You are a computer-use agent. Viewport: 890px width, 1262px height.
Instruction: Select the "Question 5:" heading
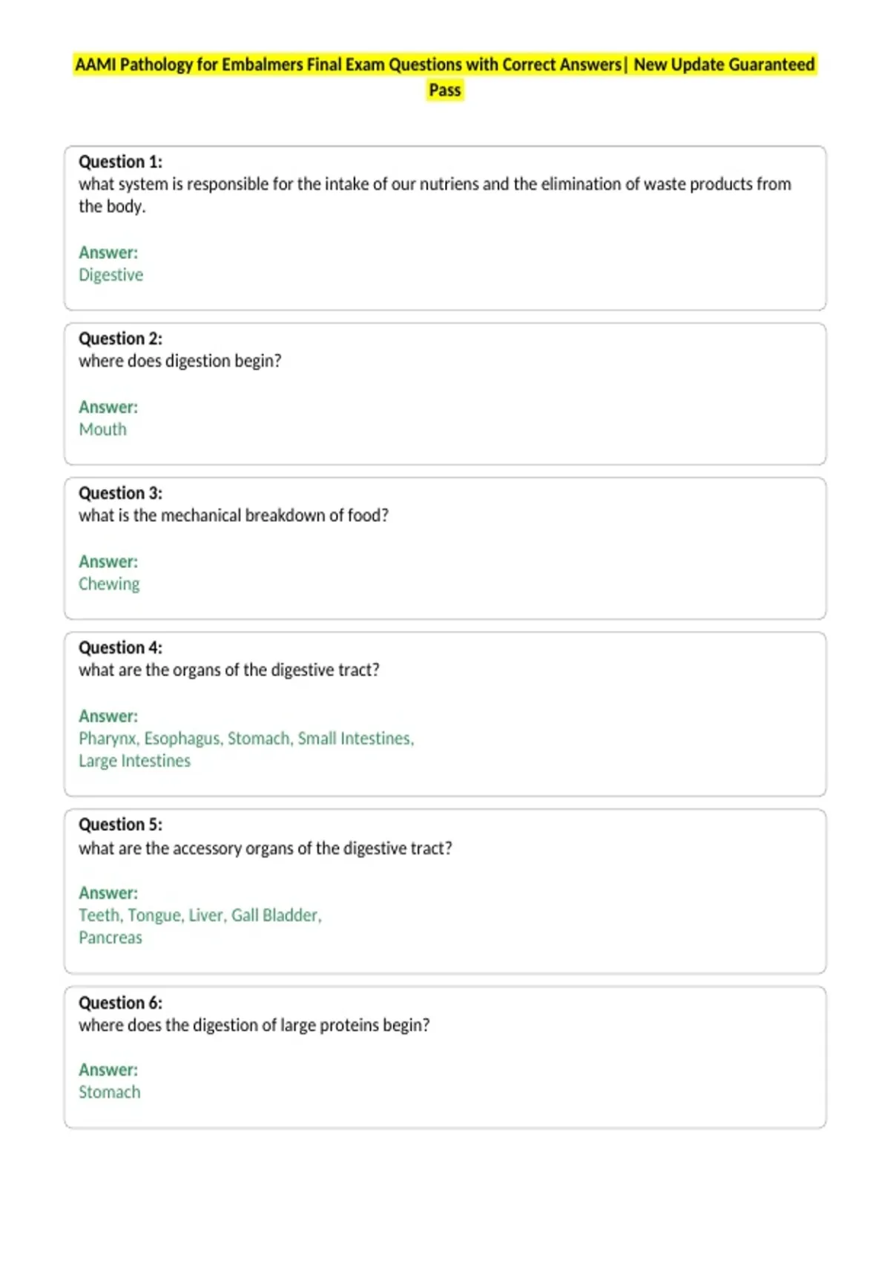120,825
